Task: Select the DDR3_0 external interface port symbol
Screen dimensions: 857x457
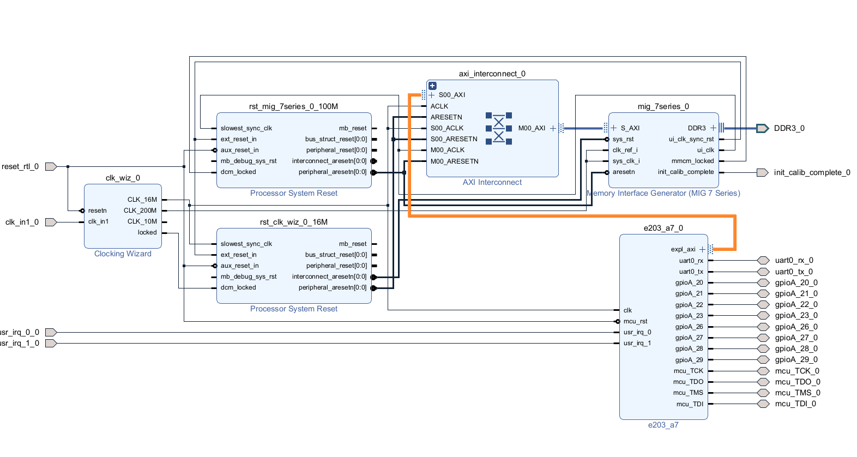Action: [x=762, y=128]
